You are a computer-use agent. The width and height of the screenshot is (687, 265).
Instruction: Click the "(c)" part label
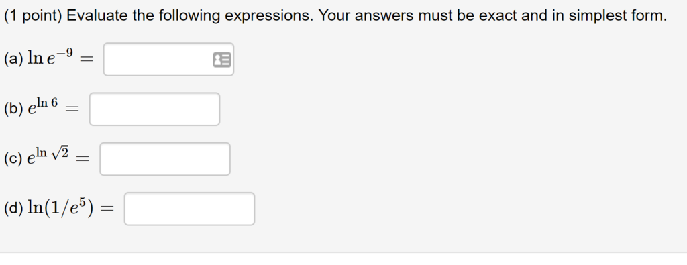13,159
